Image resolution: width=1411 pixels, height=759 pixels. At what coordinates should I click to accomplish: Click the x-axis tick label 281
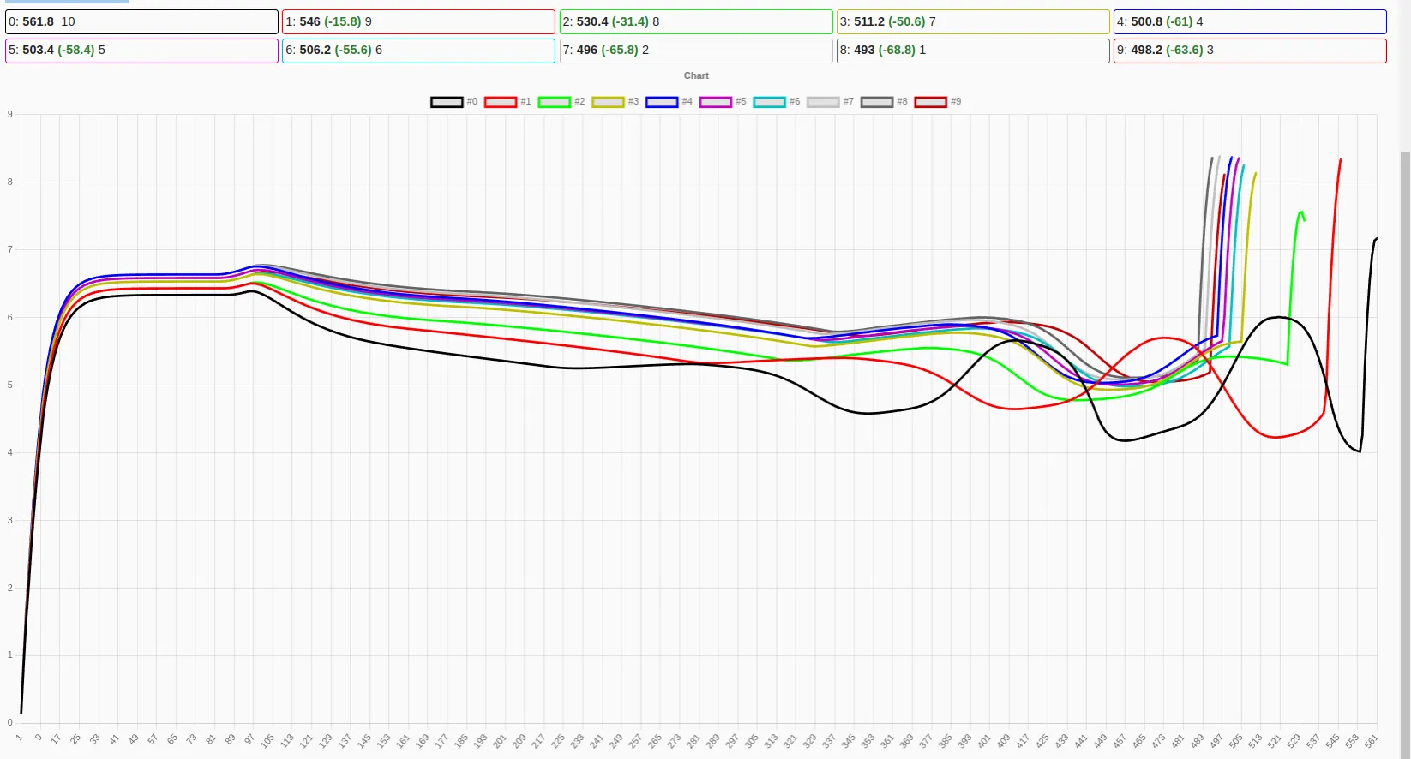(694, 739)
